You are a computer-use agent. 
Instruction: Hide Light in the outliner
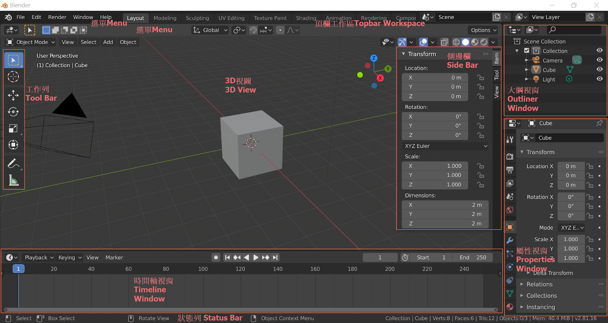point(599,79)
